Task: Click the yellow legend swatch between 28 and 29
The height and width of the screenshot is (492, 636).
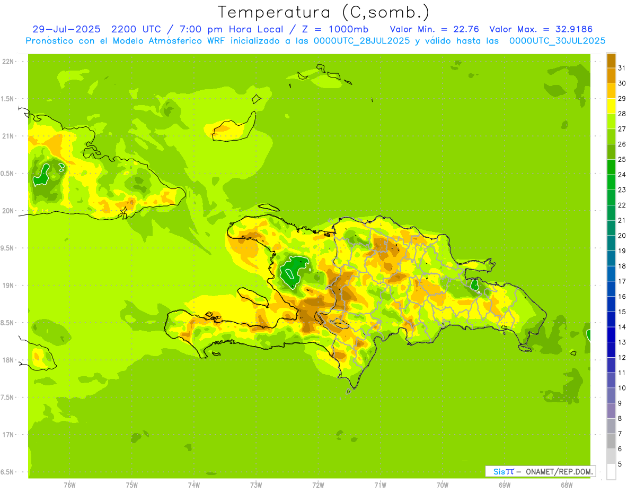Action: tap(611, 106)
